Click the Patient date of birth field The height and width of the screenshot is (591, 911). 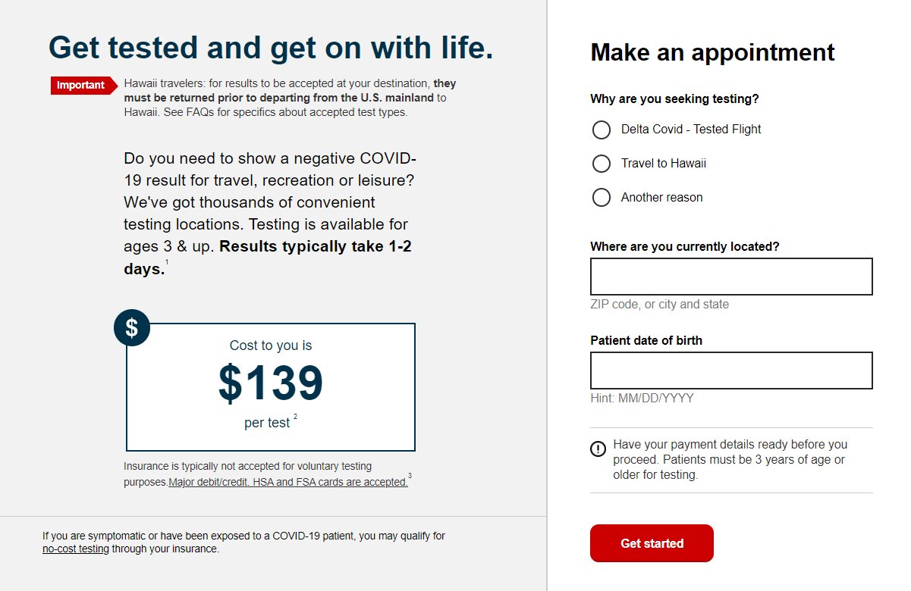click(x=730, y=370)
